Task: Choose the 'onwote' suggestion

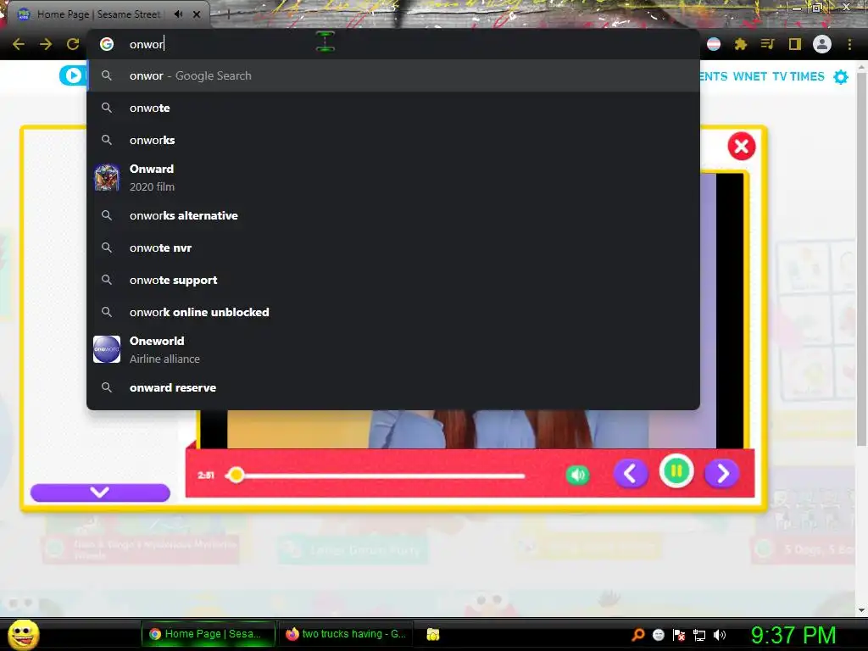Action: [x=393, y=108]
